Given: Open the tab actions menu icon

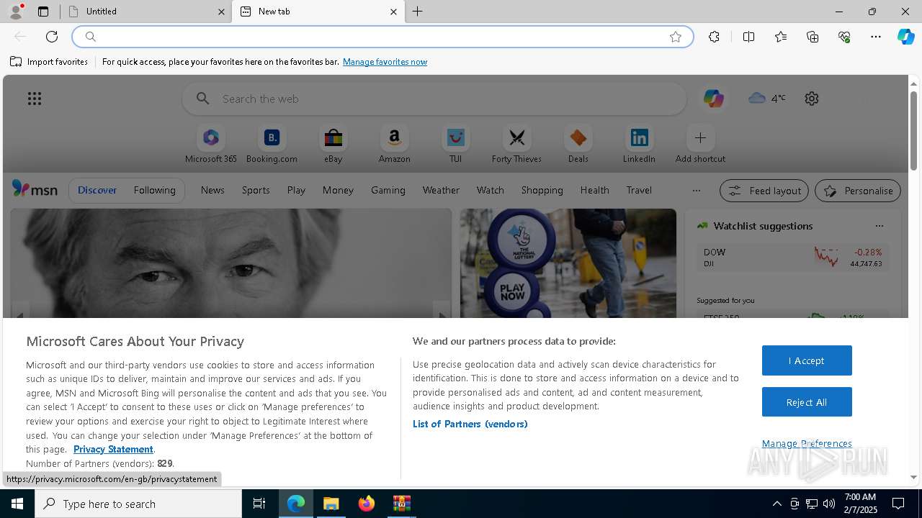Looking at the screenshot, I should click(43, 12).
